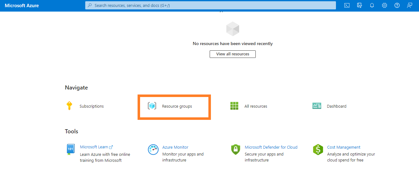Viewport: 419px width, 184px height.
Task: Click the All resources grid icon
Action: (234, 106)
